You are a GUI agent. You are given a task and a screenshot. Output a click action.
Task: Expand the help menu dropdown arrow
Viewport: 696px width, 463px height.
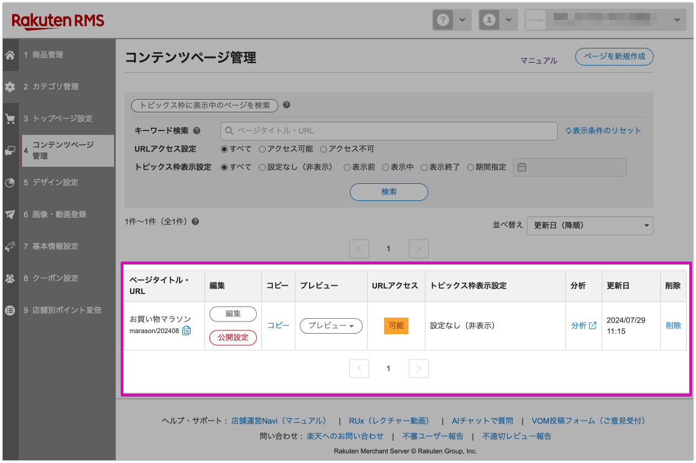click(x=462, y=20)
